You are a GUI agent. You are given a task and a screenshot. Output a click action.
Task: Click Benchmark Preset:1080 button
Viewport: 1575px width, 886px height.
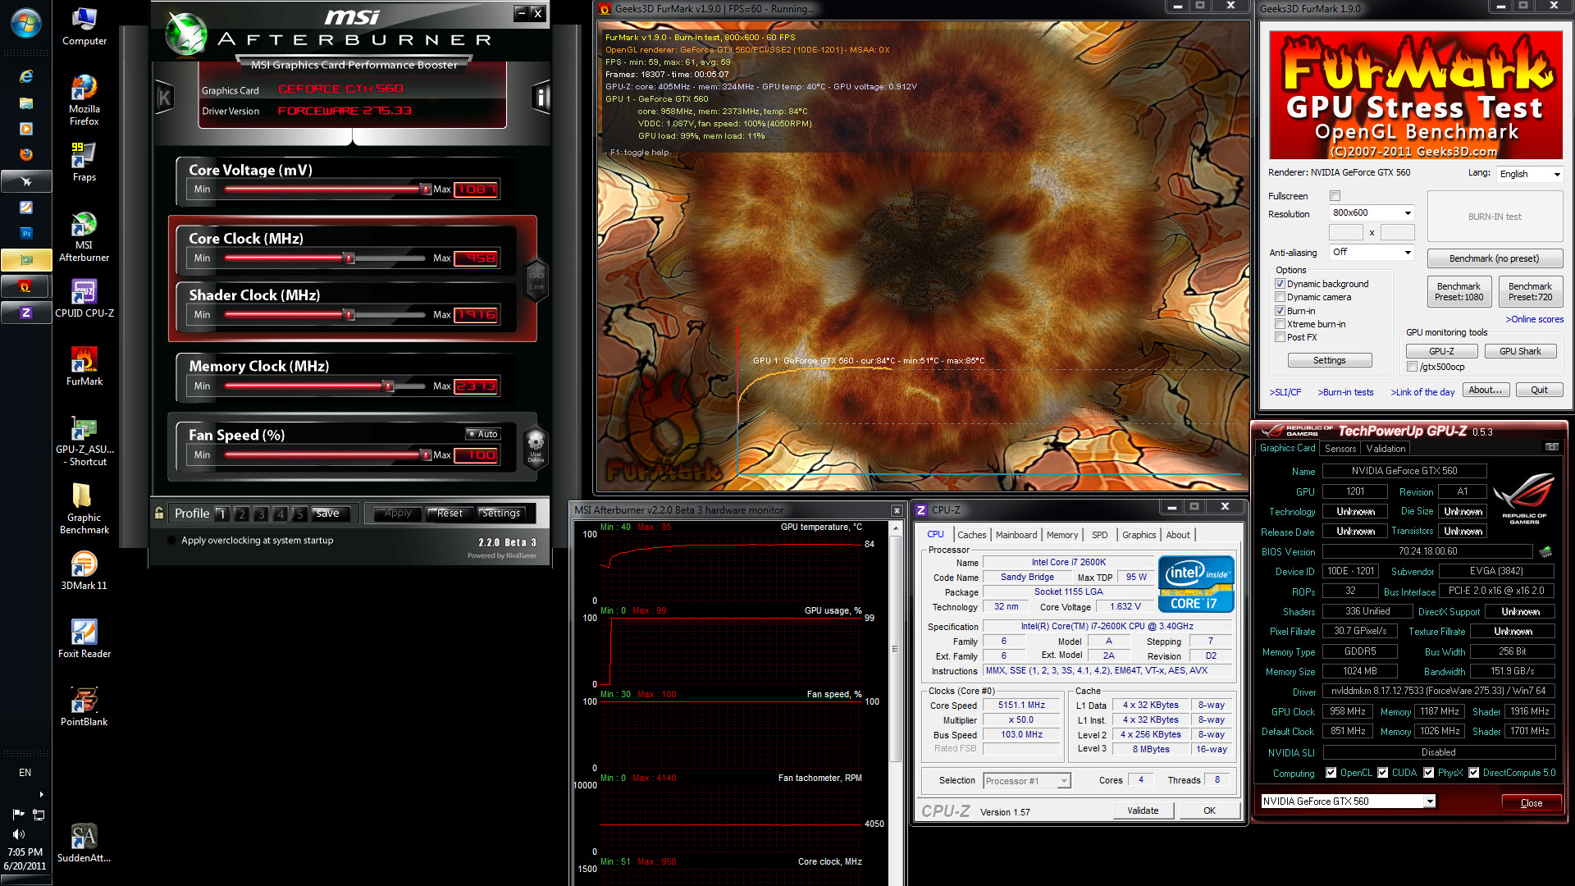click(x=1458, y=292)
